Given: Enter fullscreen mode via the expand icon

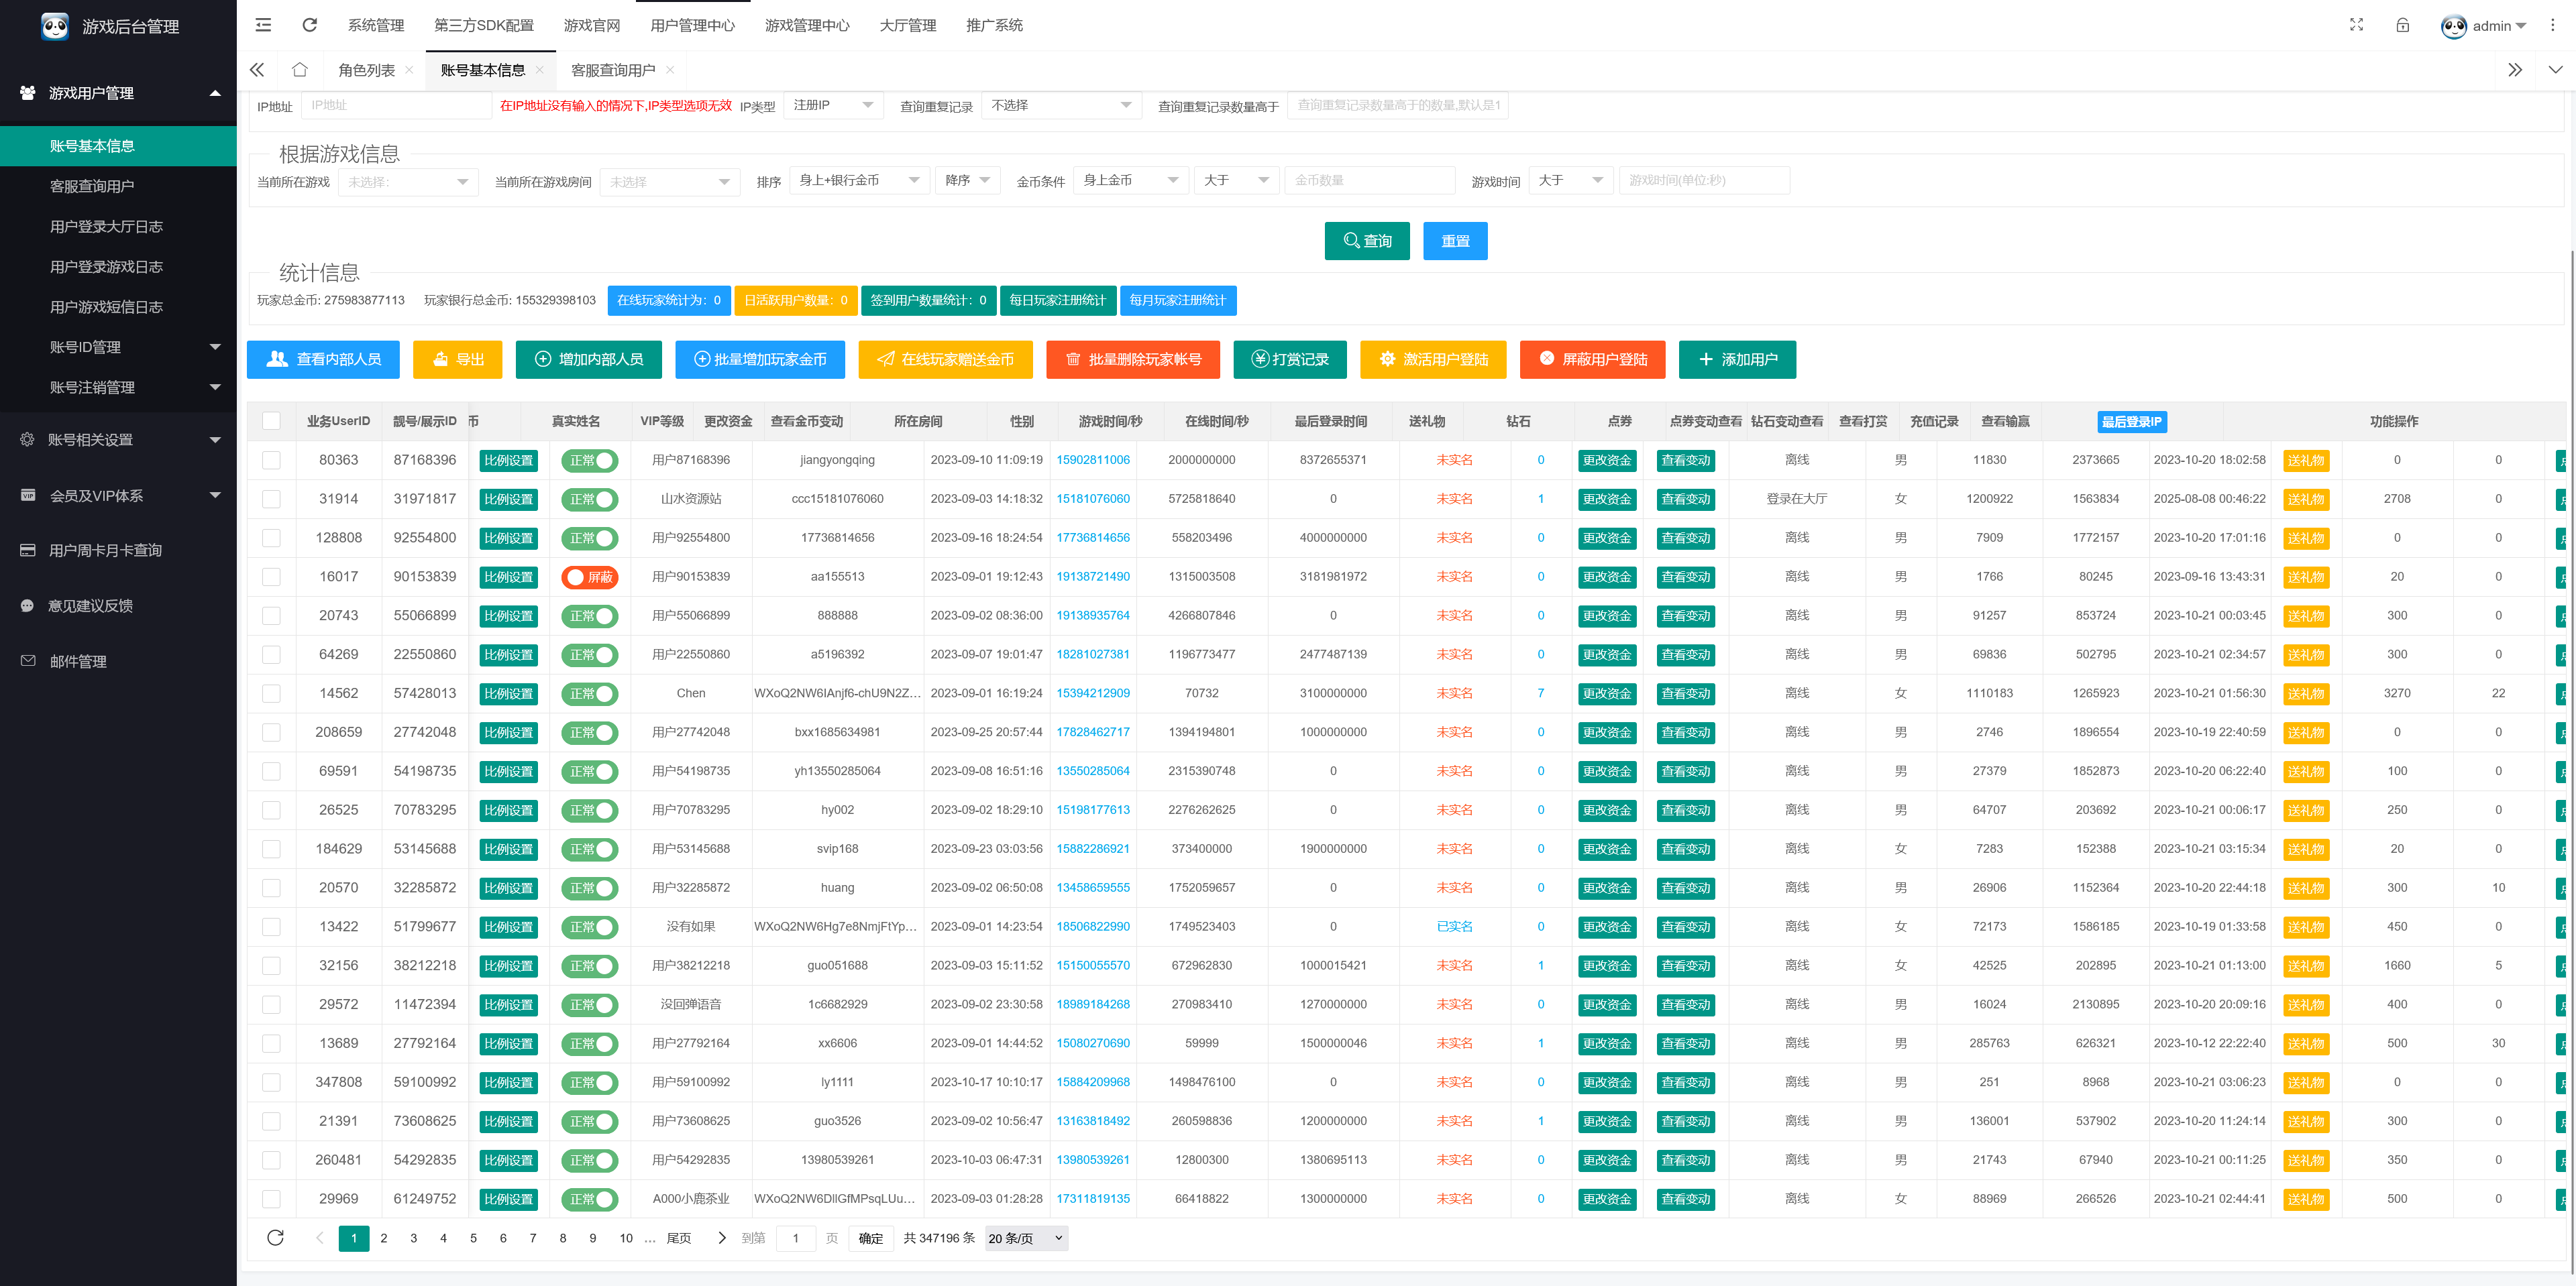Looking at the screenshot, I should [2356, 25].
